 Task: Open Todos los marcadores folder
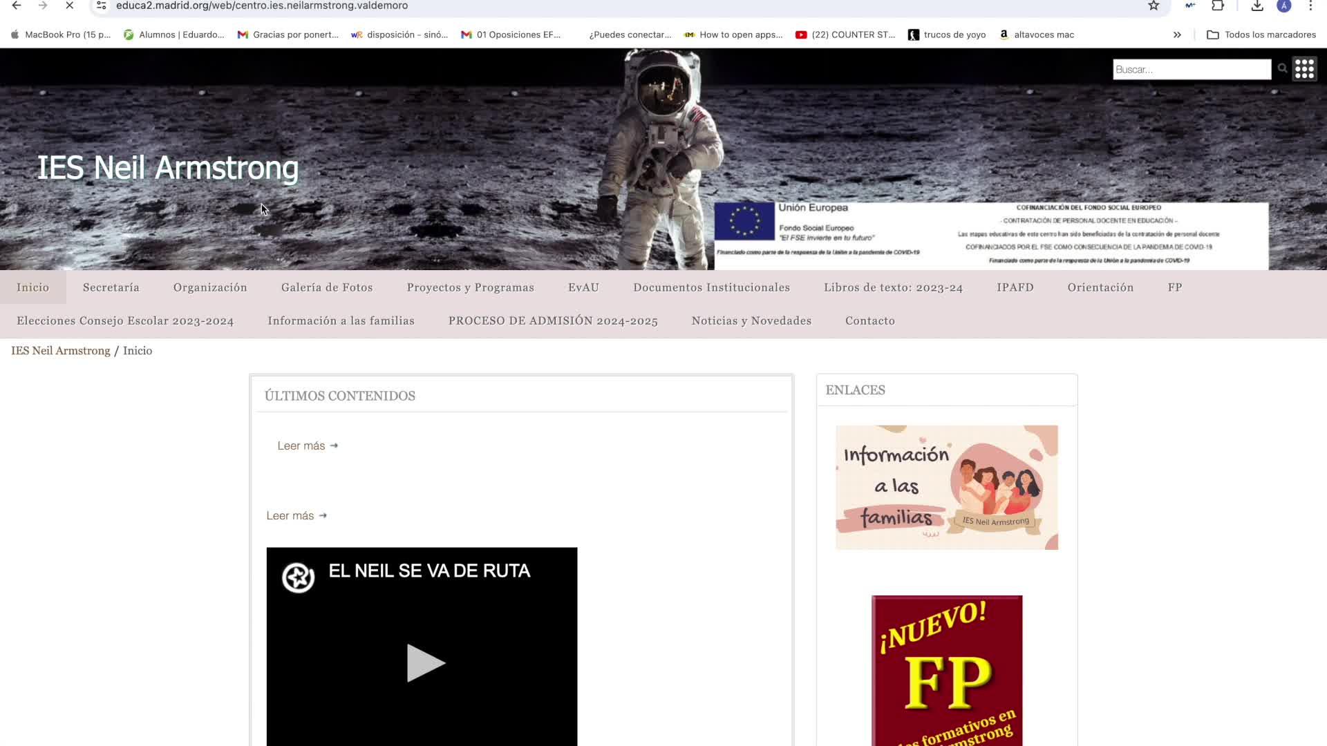coord(1261,35)
